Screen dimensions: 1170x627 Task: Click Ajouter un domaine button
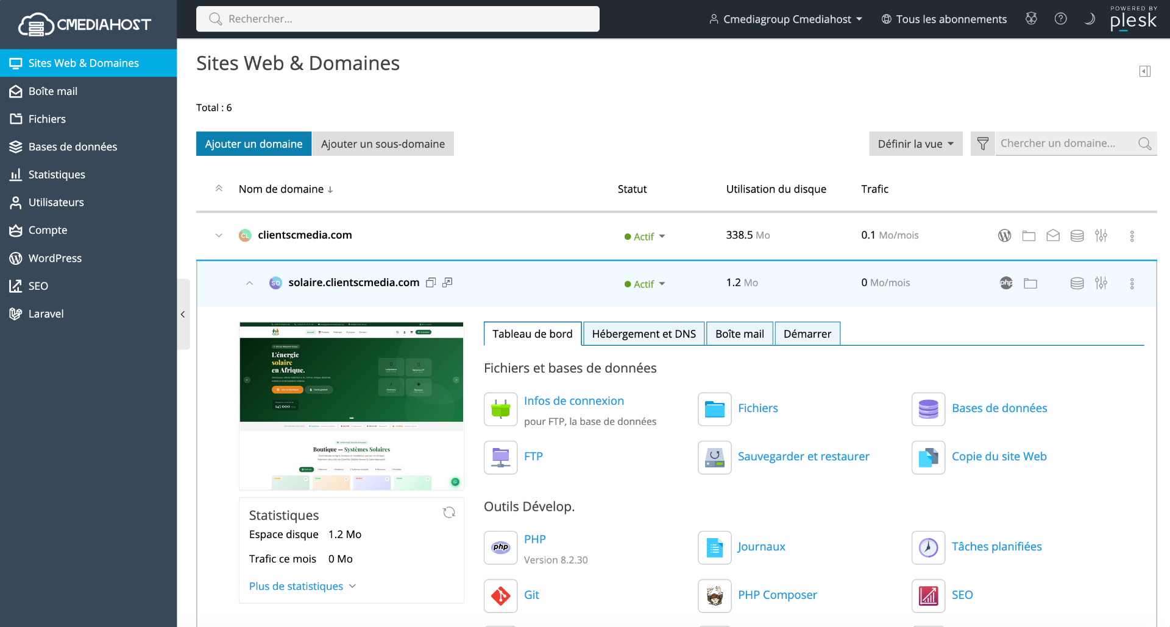253,144
